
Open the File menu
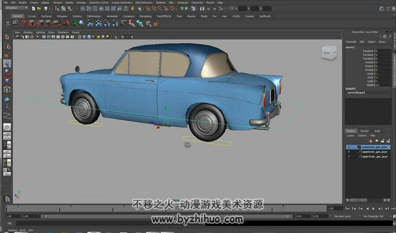(x=6, y=3)
